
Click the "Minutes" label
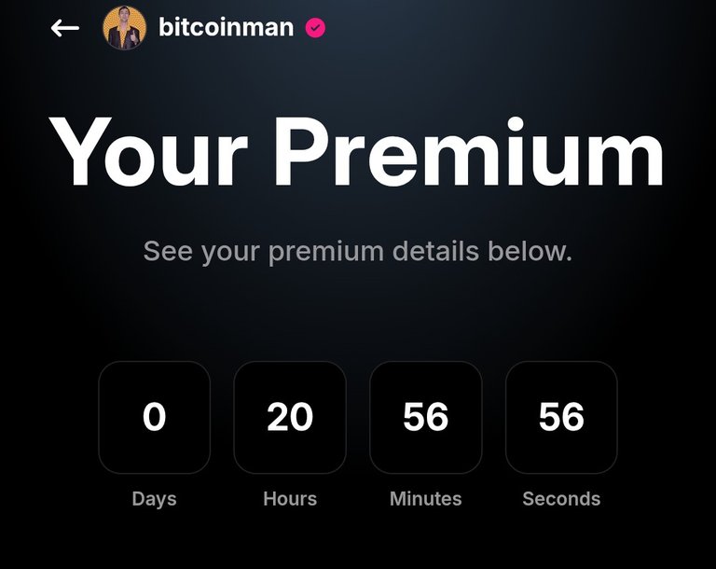pyautogui.click(x=425, y=499)
